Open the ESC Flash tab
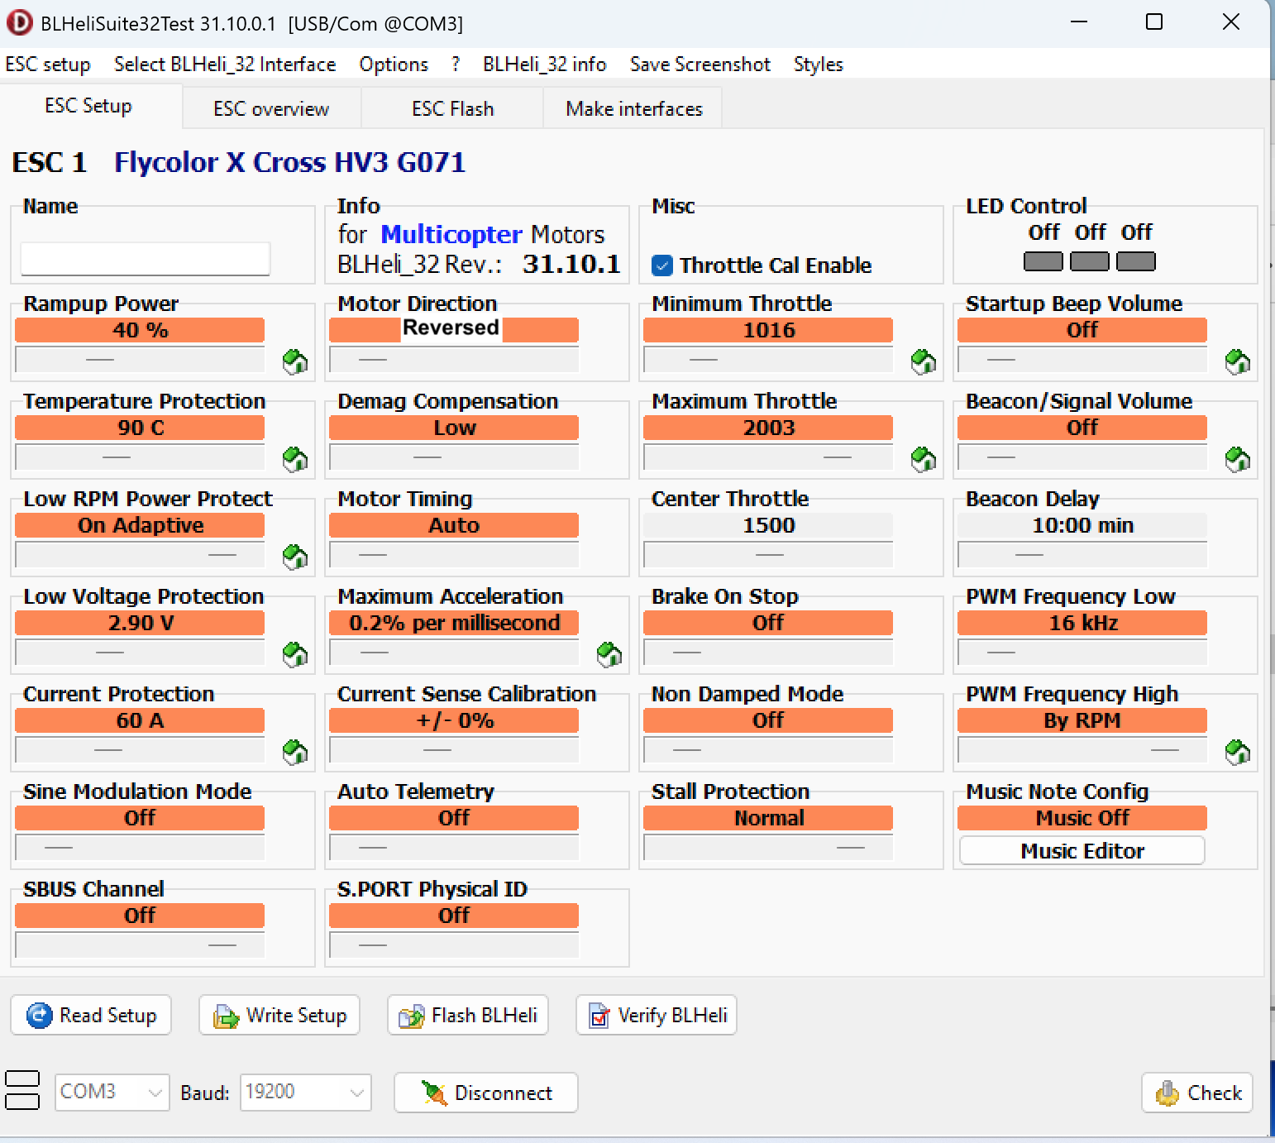 click(x=452, y=109)
